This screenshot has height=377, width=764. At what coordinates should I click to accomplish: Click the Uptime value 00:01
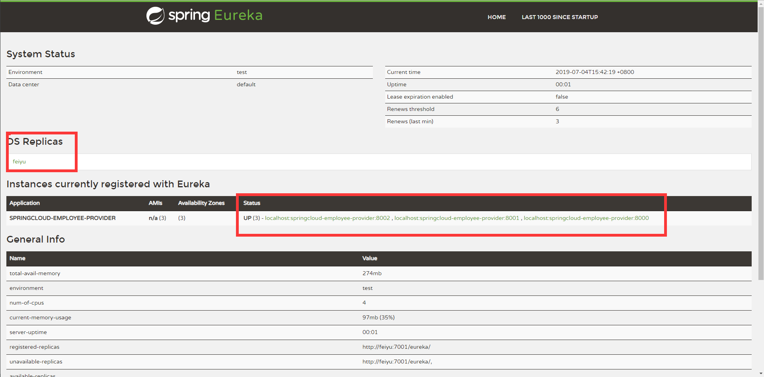coord(563,84)
